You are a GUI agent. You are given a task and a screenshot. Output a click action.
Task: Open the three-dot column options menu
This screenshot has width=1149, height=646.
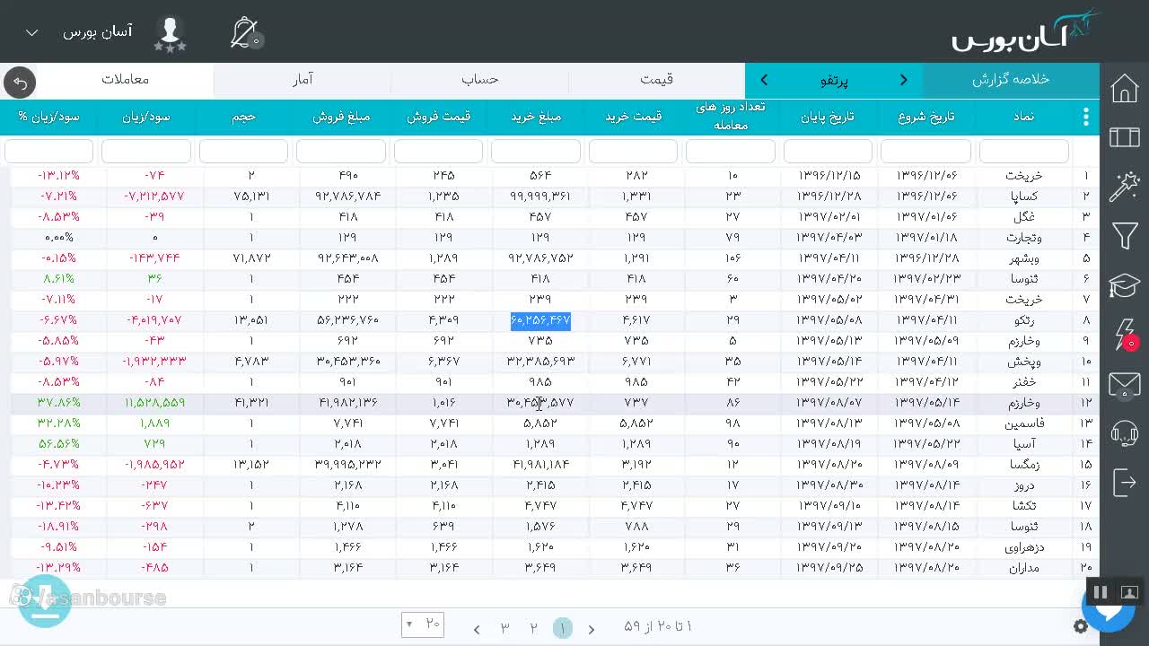click(x=1085, y=117)
